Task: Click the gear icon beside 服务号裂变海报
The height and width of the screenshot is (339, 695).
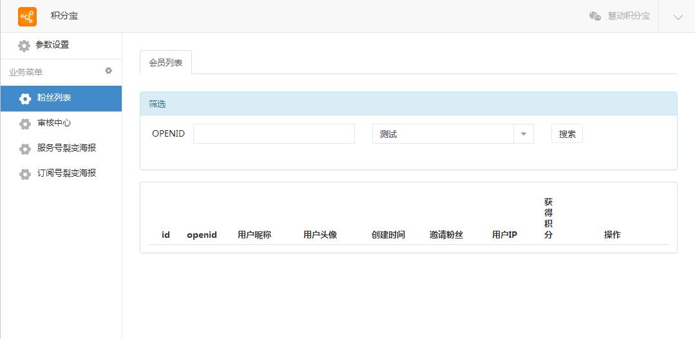Action: coord(25,149)
